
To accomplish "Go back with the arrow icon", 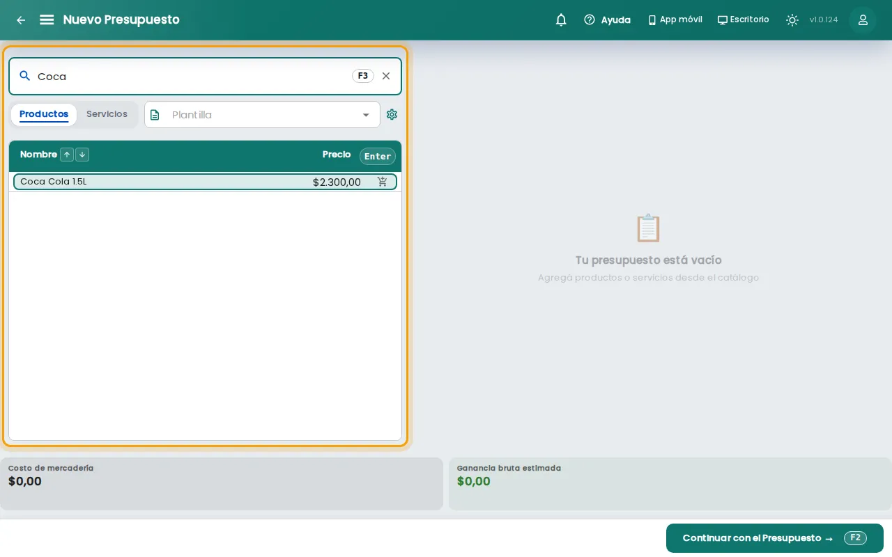I will 21,20.
